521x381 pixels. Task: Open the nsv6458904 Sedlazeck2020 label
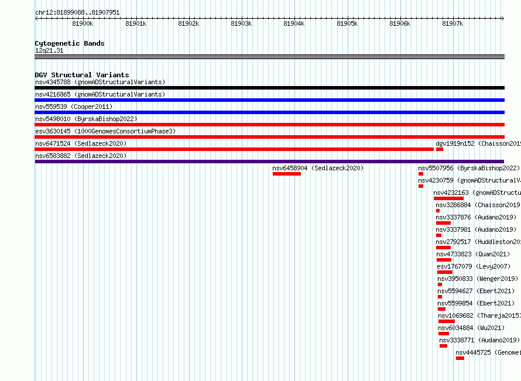(318, 168)
